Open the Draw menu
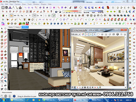 [24, 4]
